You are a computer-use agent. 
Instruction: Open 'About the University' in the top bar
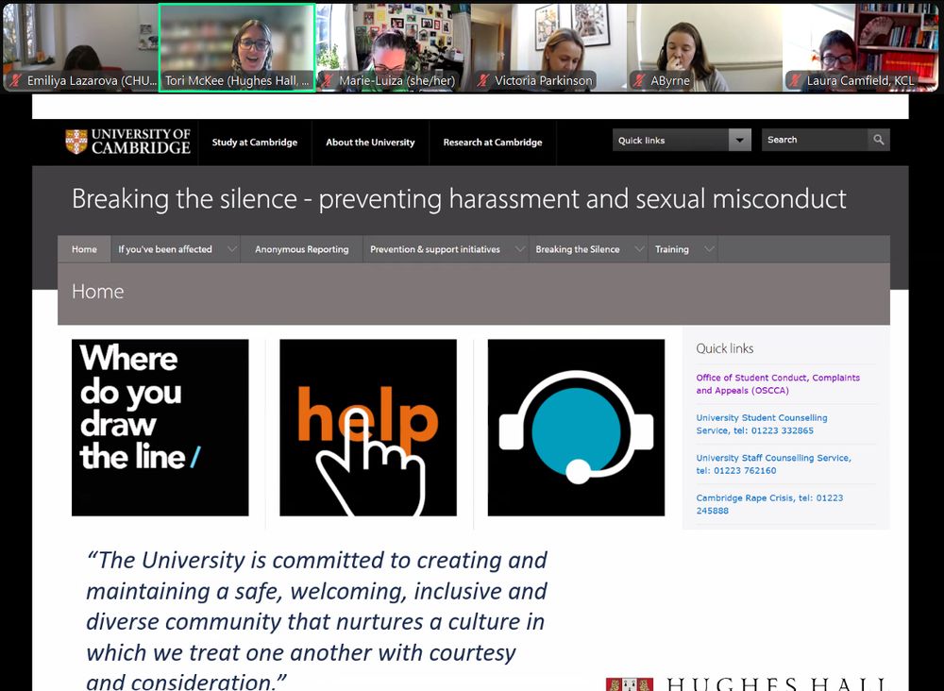370,142
